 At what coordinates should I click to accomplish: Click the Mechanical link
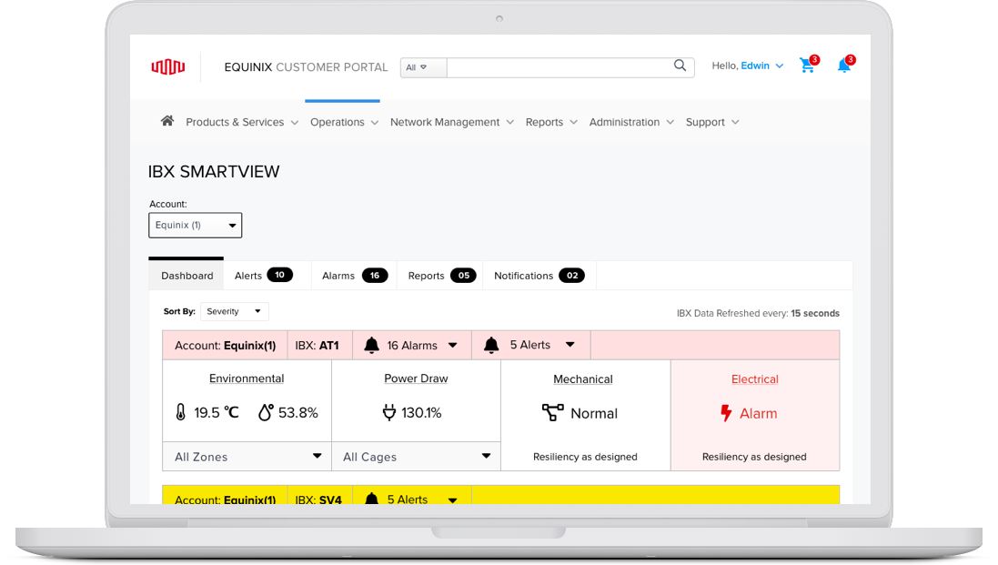(583, 379)
